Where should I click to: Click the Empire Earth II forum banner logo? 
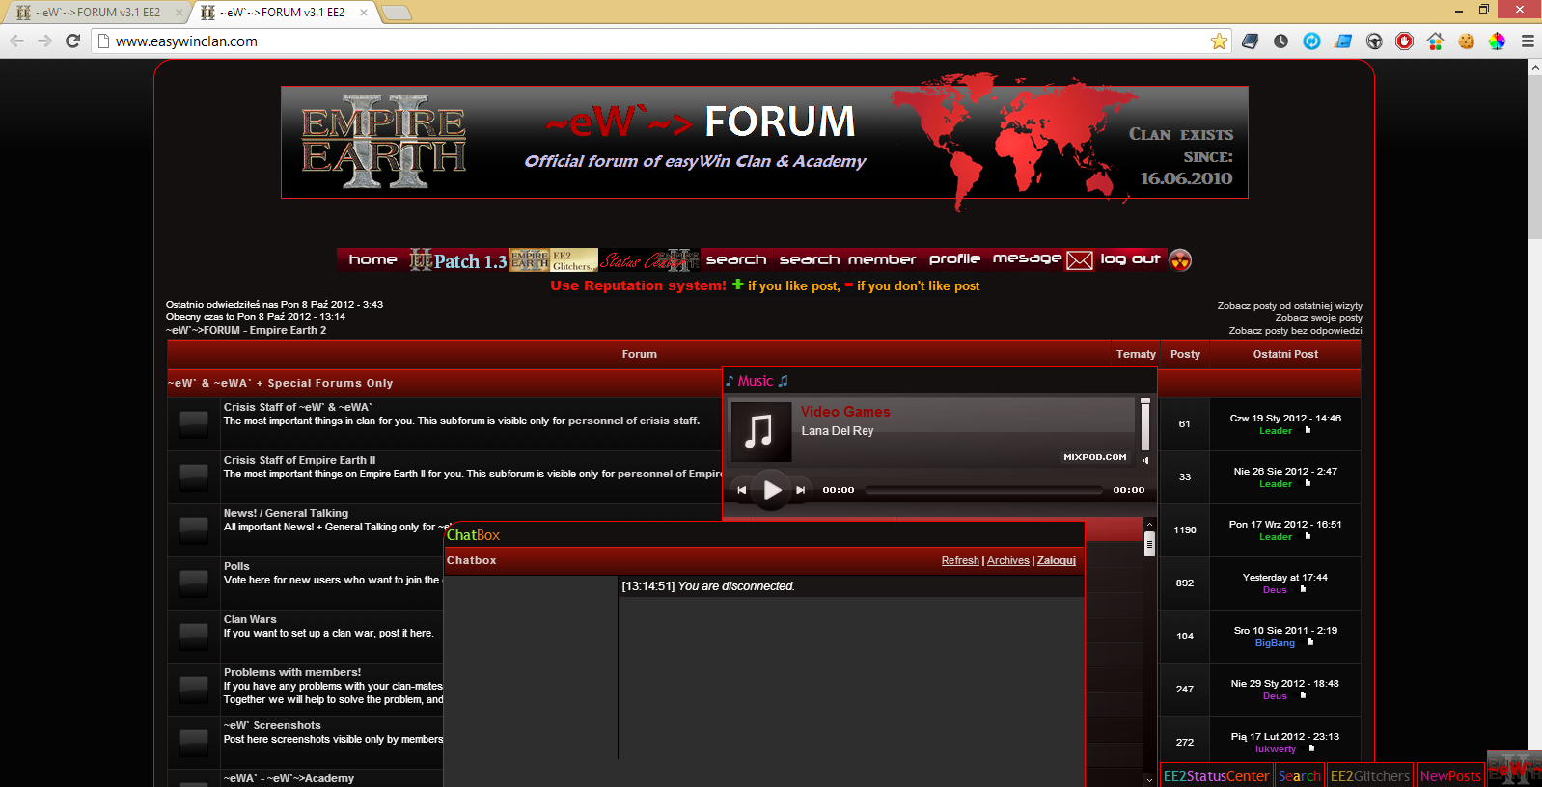click(x=384, y=142)
